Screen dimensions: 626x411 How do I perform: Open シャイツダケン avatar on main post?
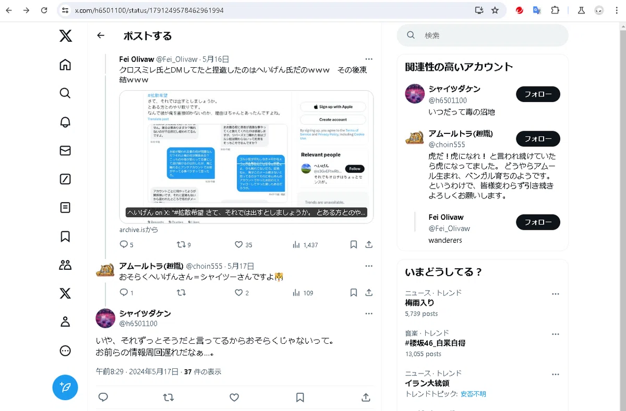(105, 318)
